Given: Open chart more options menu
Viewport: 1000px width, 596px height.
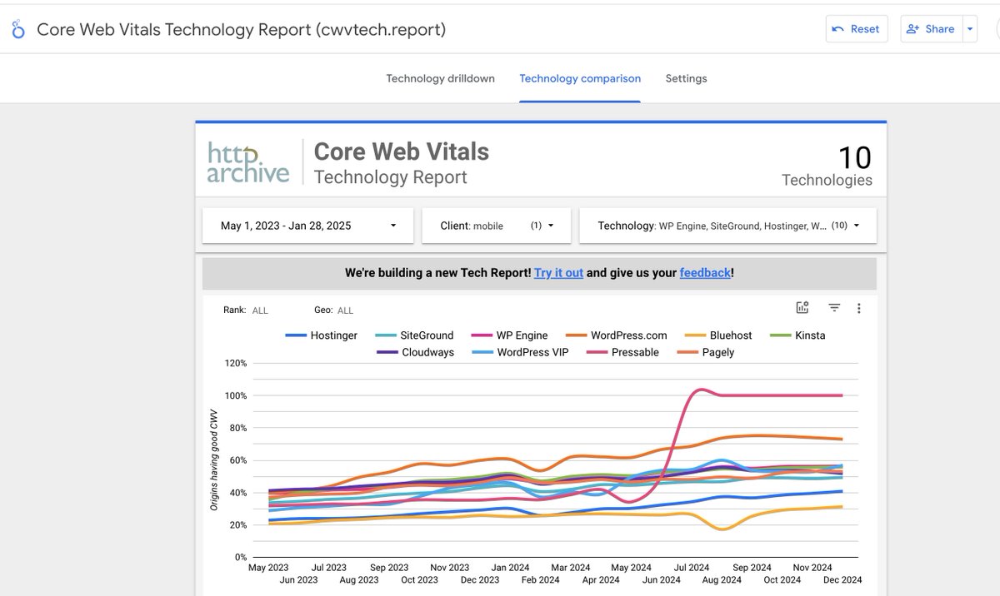Looking at the screenshot, I should click(859, 308).
